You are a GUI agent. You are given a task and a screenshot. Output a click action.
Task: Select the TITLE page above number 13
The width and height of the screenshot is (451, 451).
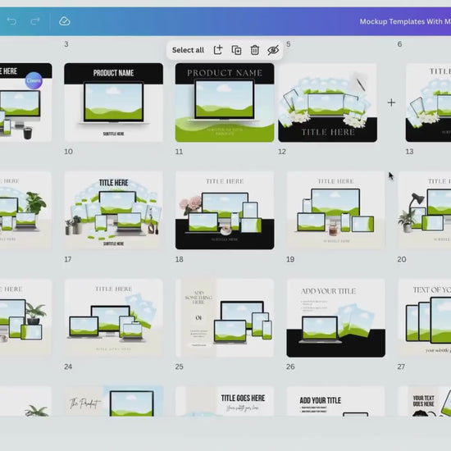pos(428,102)
